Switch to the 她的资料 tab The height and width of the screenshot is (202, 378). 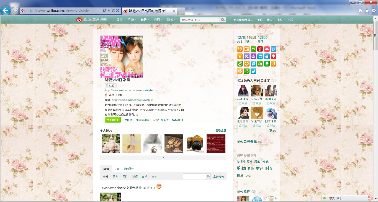coord(129,169)
